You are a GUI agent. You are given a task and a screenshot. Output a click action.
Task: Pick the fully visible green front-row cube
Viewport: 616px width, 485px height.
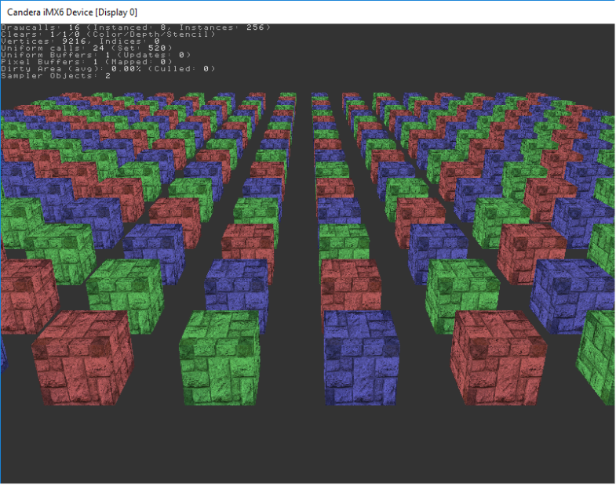(220, 358)
